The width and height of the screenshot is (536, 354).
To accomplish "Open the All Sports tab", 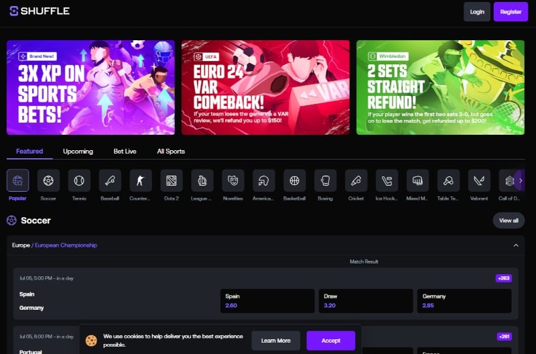I will coord(171,151).
